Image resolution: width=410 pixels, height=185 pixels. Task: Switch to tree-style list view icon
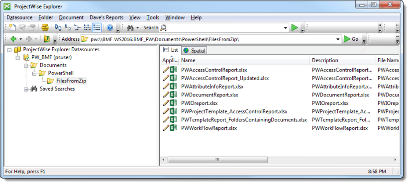pyautogui.click(x=78, y=27)
